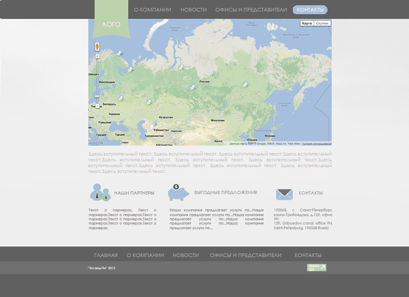
Task: Open КОНТАКТЫ in footer menu
Action: (308, 255)
